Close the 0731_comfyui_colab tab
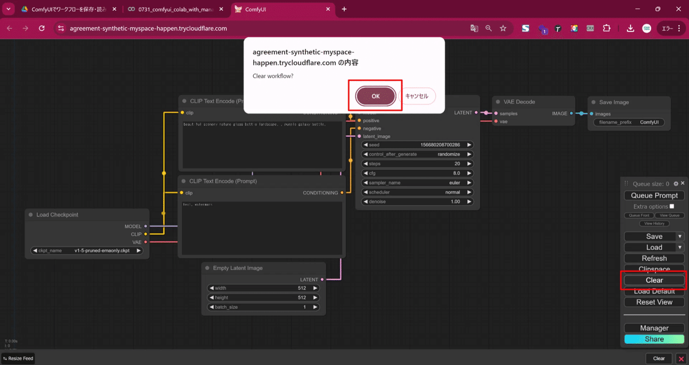Viewport: 689px width, 365px height. click(x=221, y=9)
